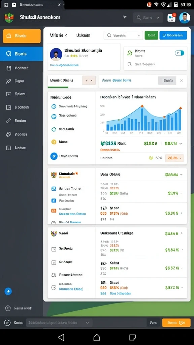This screenshot has height=345, width=194.
Task: Expand the chevron left of the header search
Action: click(x=125, y=17)
